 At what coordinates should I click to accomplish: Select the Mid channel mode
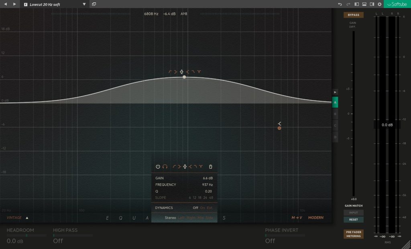(x=201, y=218)
